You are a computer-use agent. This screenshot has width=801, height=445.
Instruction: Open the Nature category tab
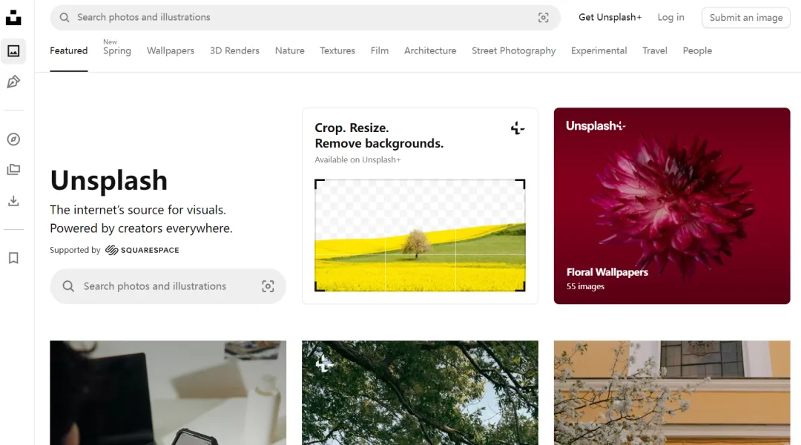(x=290, y=50)
